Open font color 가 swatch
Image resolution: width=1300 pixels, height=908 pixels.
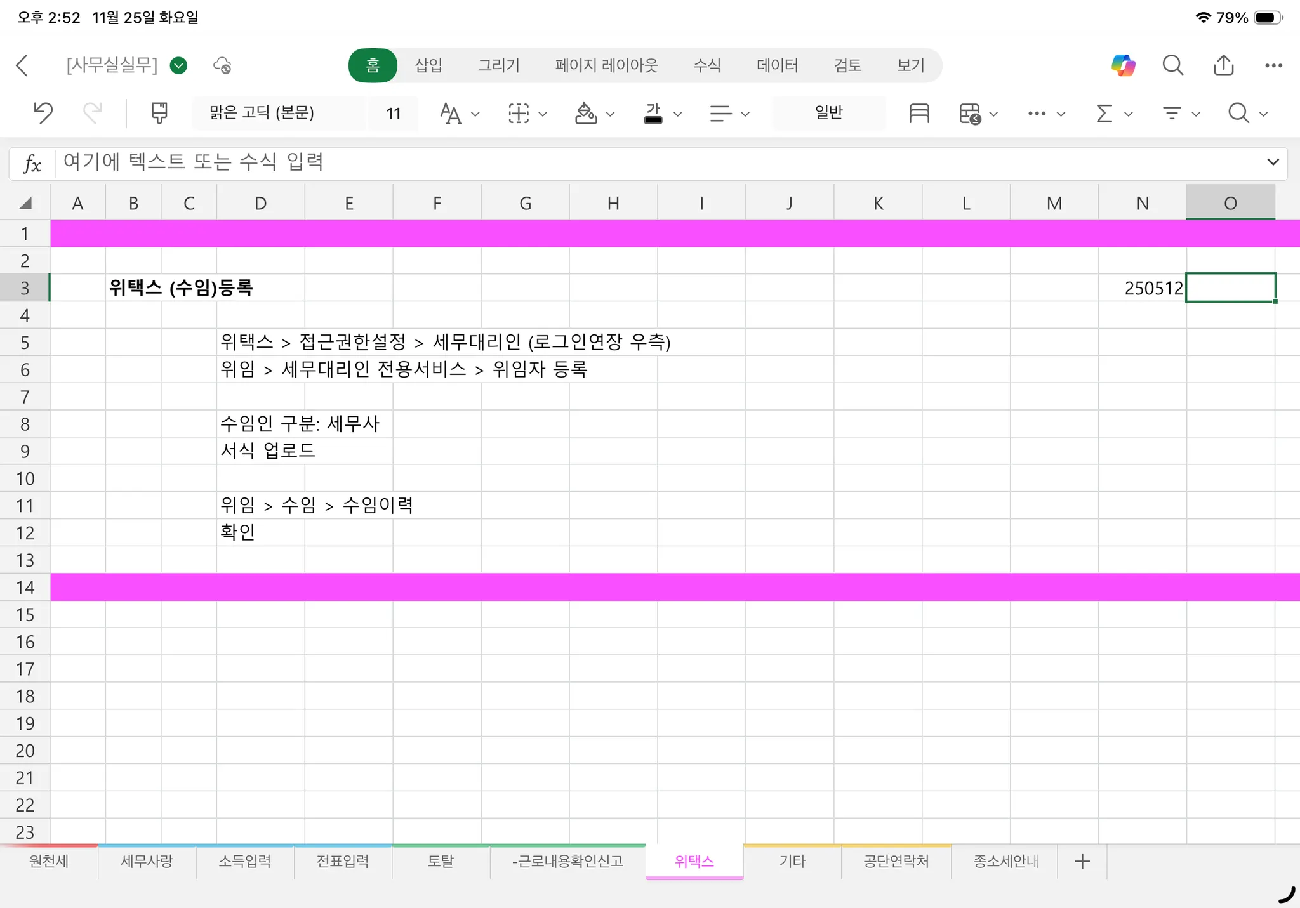[x=653, y=113]
